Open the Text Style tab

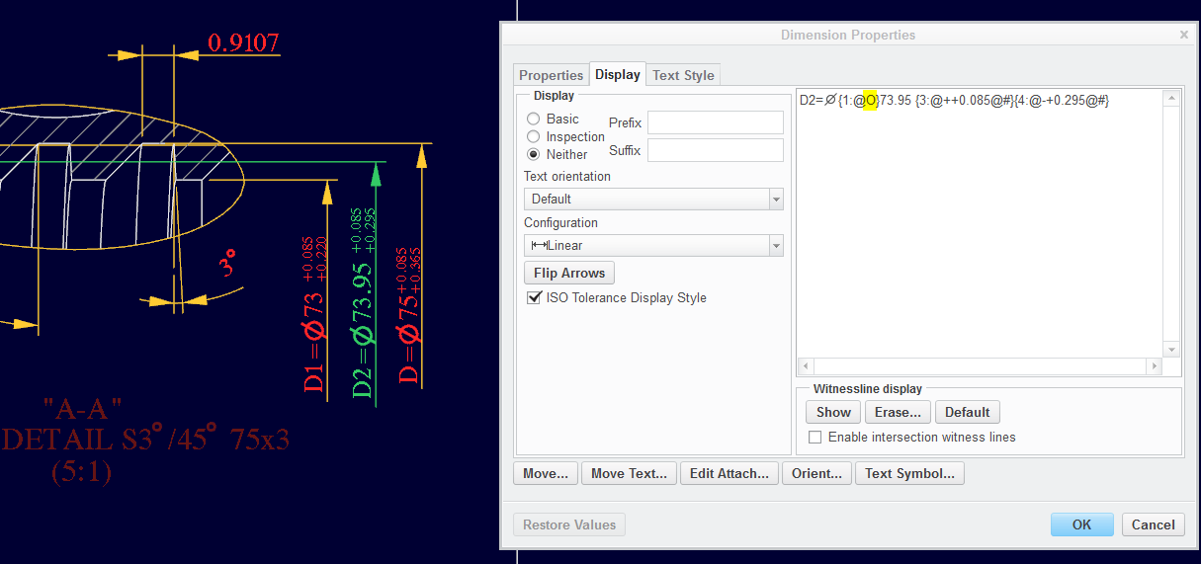pyautogui.click(x=683, y=75)
